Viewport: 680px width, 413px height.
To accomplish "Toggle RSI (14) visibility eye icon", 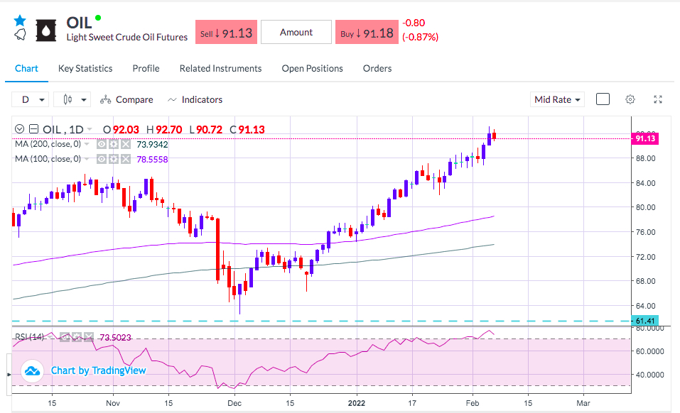I will (65, 337).
